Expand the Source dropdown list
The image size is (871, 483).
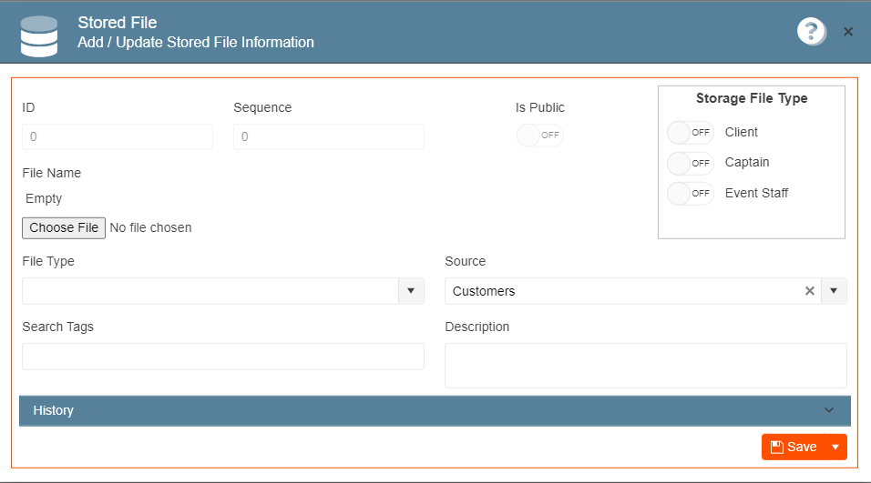[x=834, y=291]
